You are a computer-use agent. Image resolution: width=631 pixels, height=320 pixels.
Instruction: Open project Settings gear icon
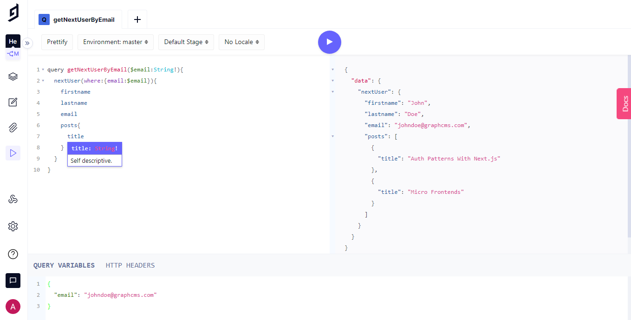[x=13, y=226]
